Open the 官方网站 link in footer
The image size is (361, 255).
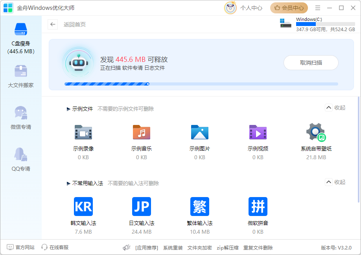click(21, 248)
